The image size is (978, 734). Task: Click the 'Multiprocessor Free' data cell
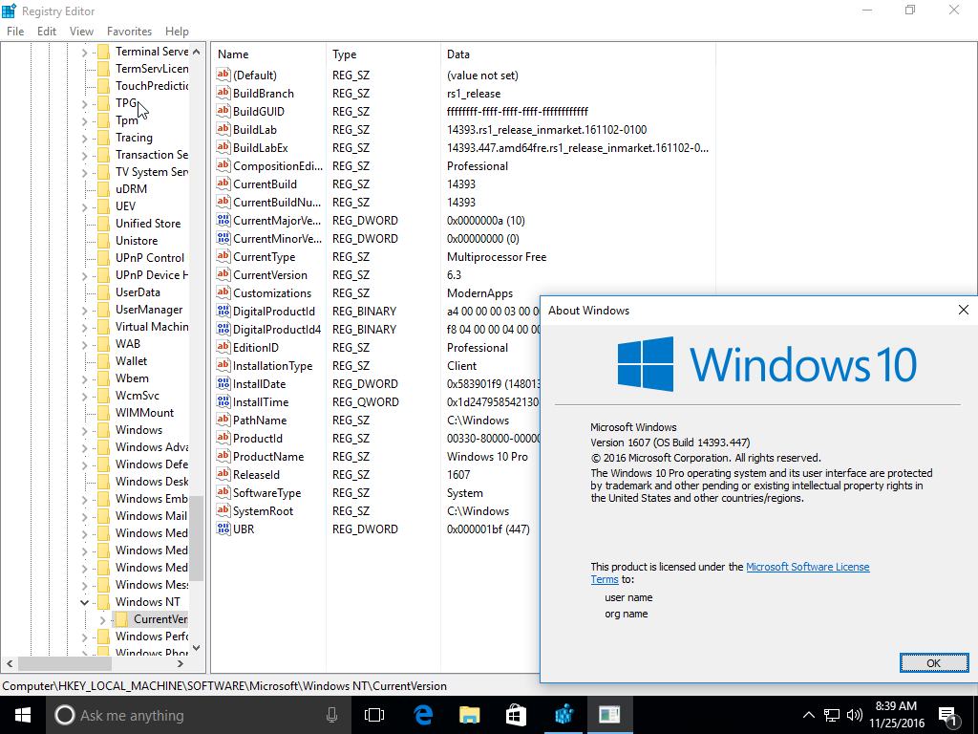click(497, 256)
